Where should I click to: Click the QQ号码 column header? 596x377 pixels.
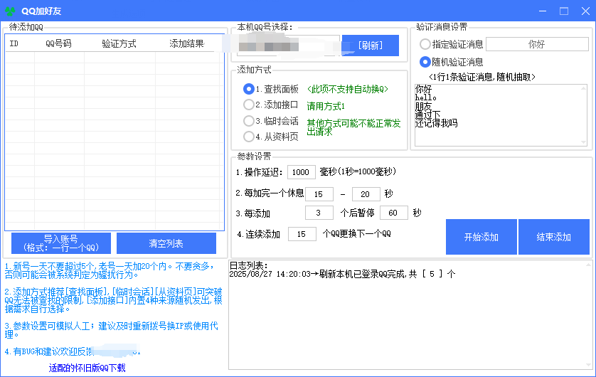(x=58, y=43)
